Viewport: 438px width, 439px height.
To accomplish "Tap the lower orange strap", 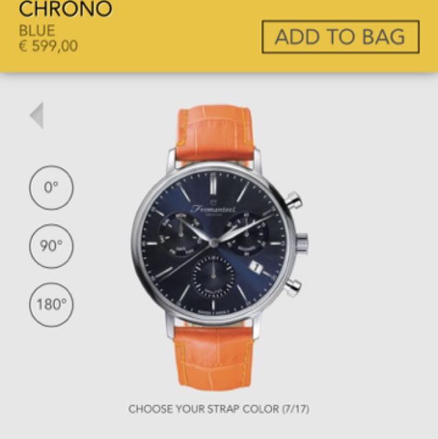I will 213,357.
